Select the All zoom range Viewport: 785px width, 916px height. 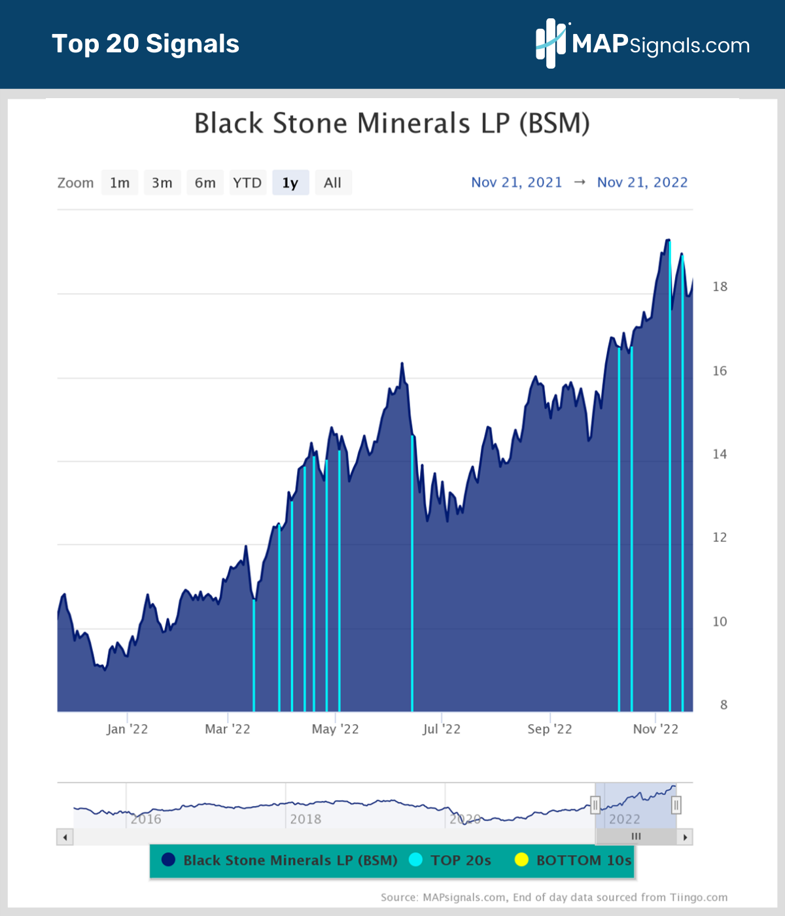tap(333, 183)
